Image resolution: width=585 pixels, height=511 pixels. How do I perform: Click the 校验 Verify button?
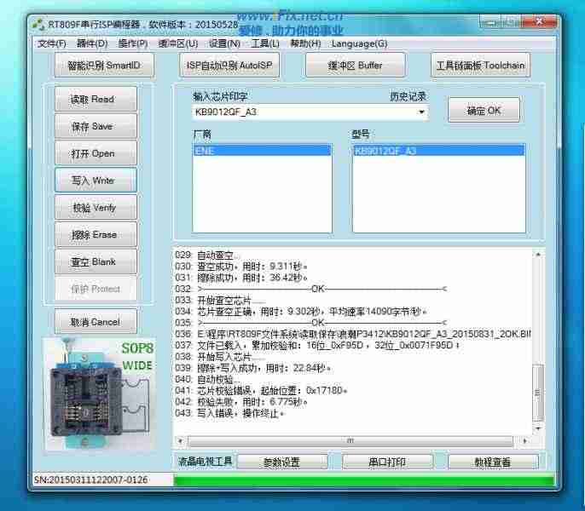click(96, 208)
